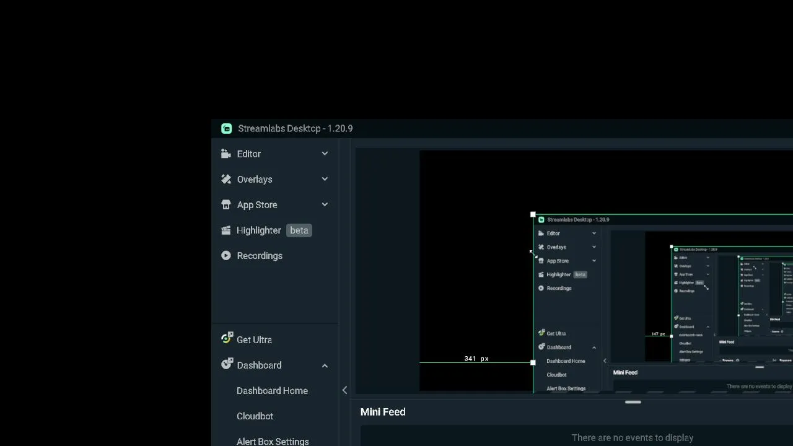Viewport: 793px width, 446px height.
Task: Select the Highlighter label in the sidebar
Action: [259, 230]
